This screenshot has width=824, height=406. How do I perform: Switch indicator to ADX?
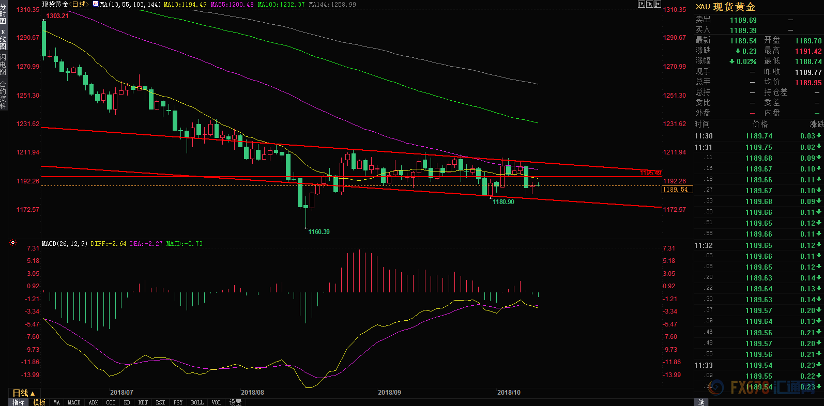tap(94, 402)
